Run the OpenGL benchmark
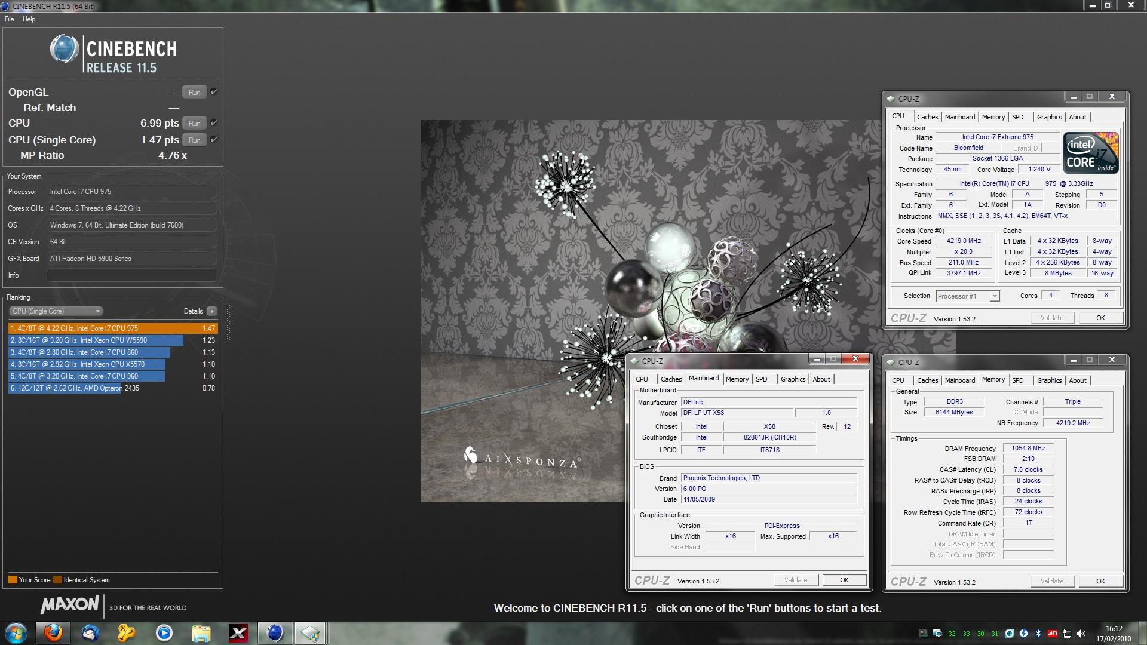 (x=195, y=93)
